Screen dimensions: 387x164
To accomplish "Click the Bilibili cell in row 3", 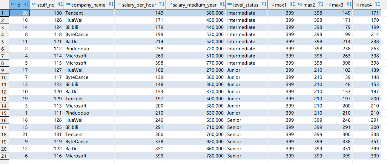I will (x=89, y=27).
